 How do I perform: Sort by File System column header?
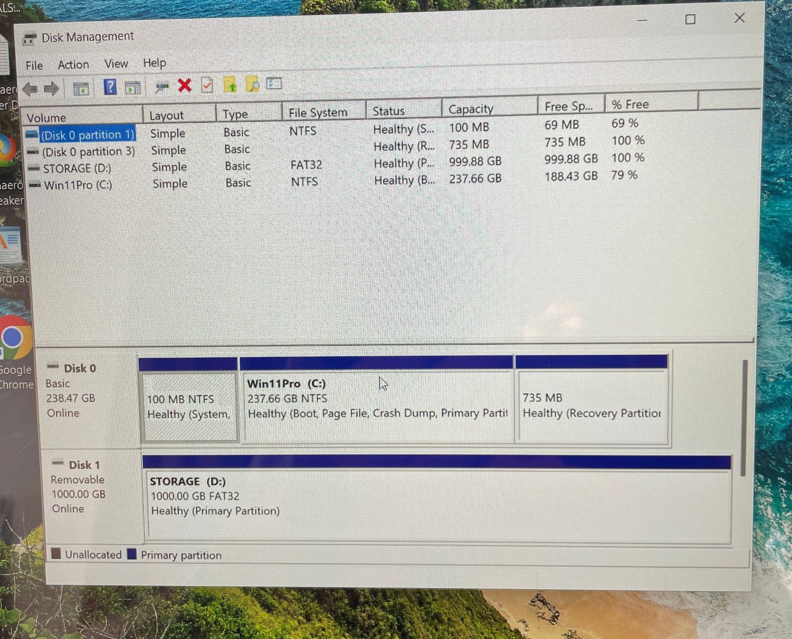[324, 112]
